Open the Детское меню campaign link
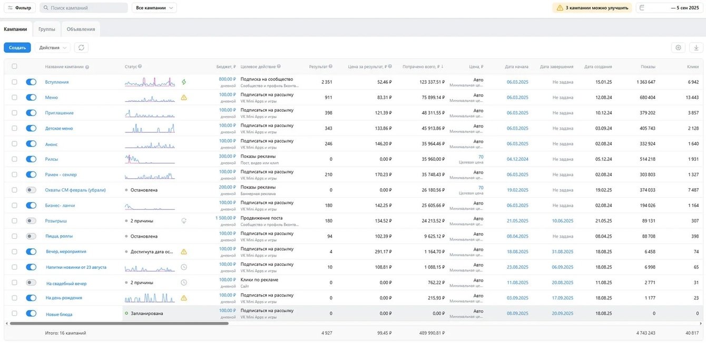Viewport: 706px width, 349px height. tap(59, 129)
